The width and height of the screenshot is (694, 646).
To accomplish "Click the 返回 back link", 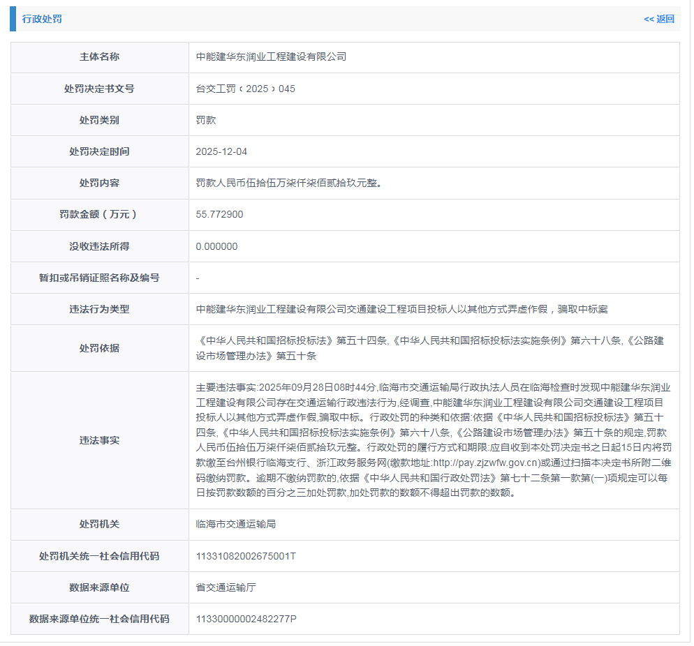I will click(658, 19).
